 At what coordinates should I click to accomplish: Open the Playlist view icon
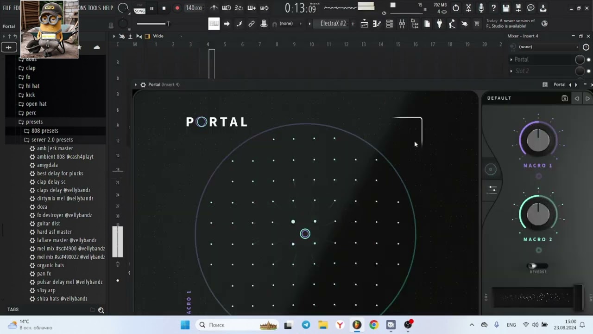point(364,24)
